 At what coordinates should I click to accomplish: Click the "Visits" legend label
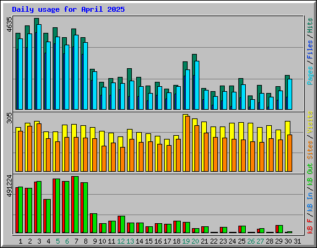310,122
